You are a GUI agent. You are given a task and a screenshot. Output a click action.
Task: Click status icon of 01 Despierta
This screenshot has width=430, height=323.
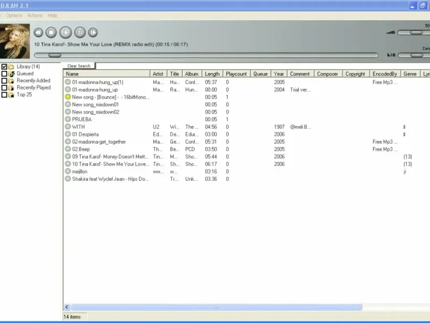[x=68, y=134]
